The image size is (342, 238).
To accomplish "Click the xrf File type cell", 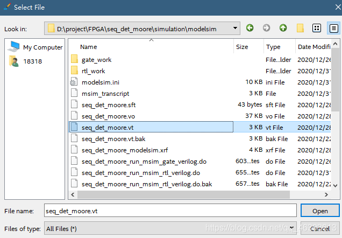I will (275, 150).
